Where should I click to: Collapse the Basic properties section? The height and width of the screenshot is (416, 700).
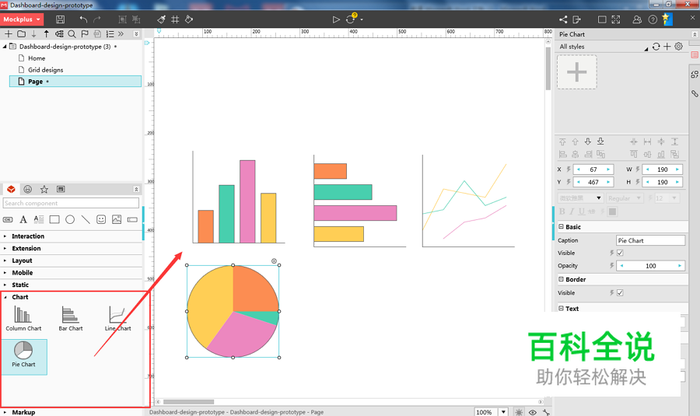pyautogui.click(x=561, y=227)
